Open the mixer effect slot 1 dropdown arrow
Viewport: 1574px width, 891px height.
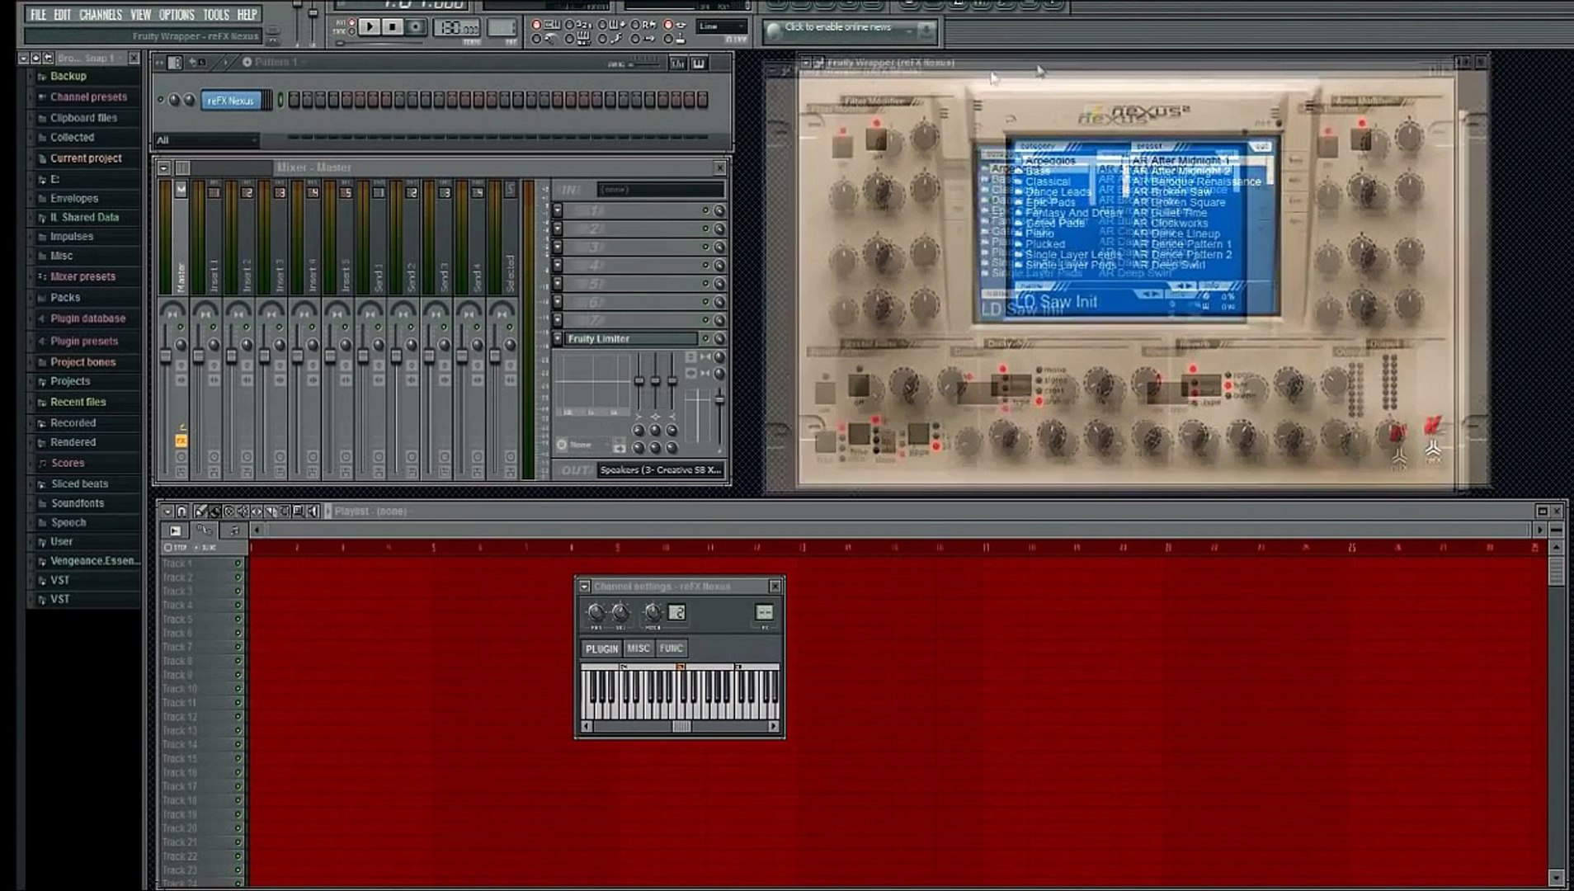pyautogui.click(x=558, y=210)
